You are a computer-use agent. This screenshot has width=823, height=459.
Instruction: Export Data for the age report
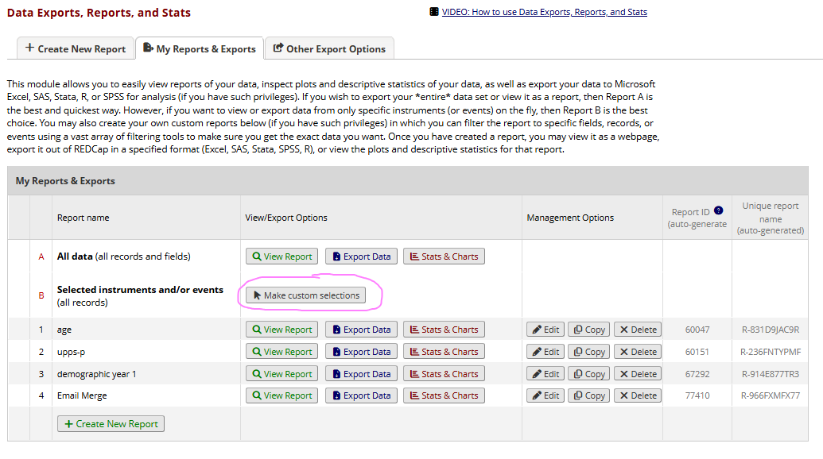pos(361,330)
